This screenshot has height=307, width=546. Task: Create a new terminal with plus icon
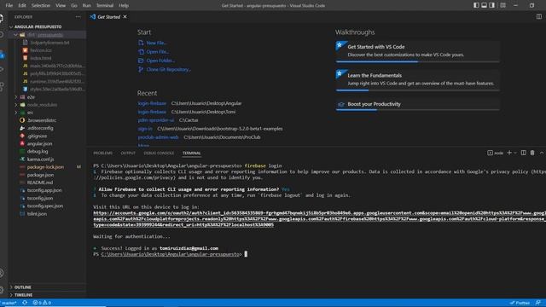509,153
